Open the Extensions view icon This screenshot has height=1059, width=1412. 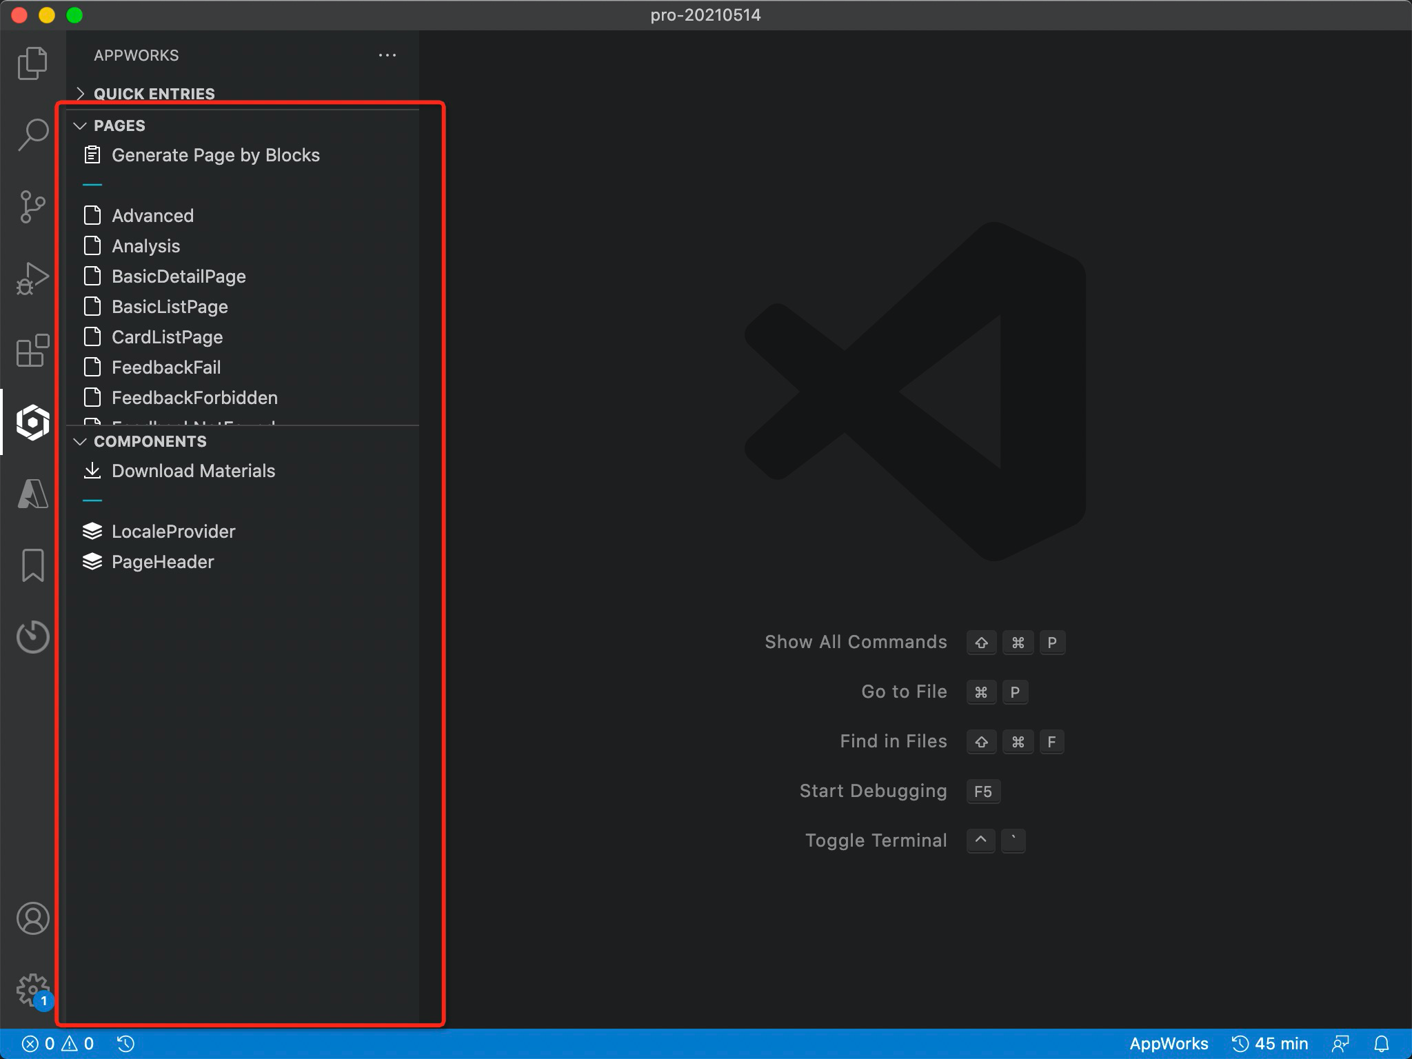32,350
